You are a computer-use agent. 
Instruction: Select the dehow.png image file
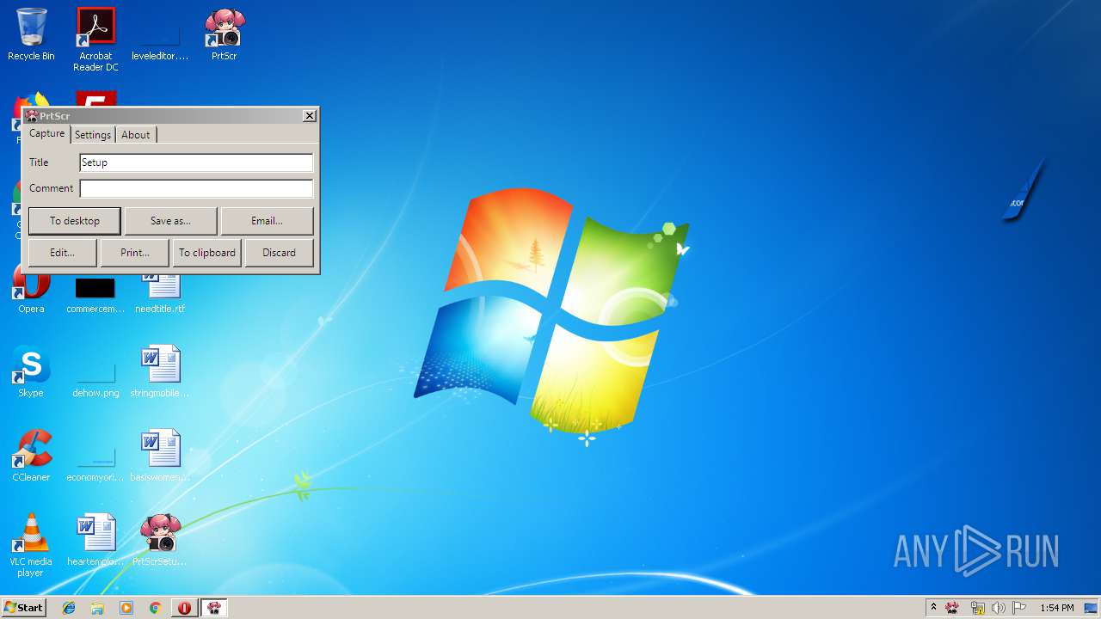coord(95,378)
